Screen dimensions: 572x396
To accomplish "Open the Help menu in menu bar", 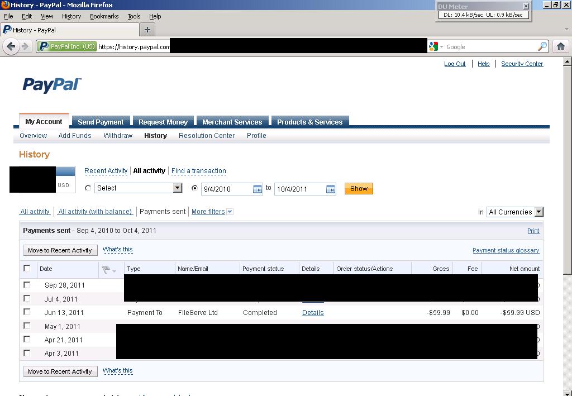I will click(x=155, y=16).
